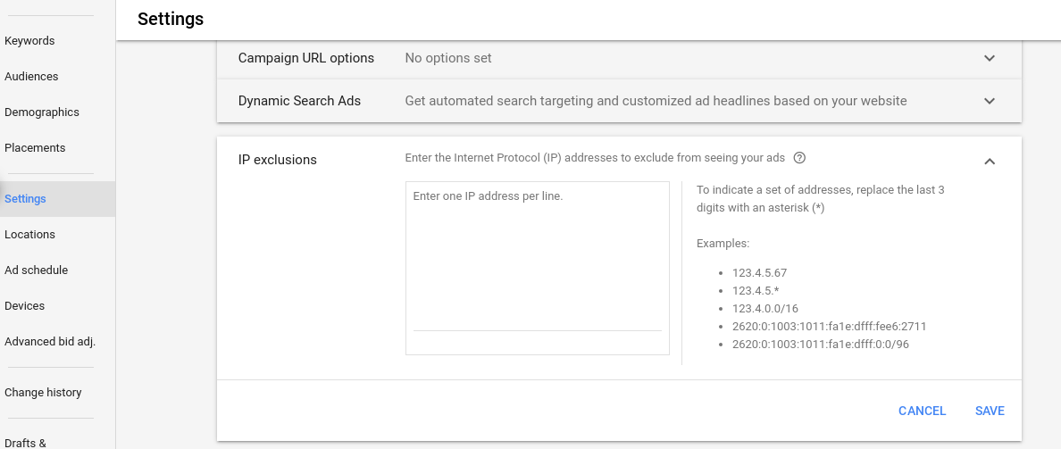Open the Placements page
The height and width of the screenshot is (449, 1061).
click(35, 148)
